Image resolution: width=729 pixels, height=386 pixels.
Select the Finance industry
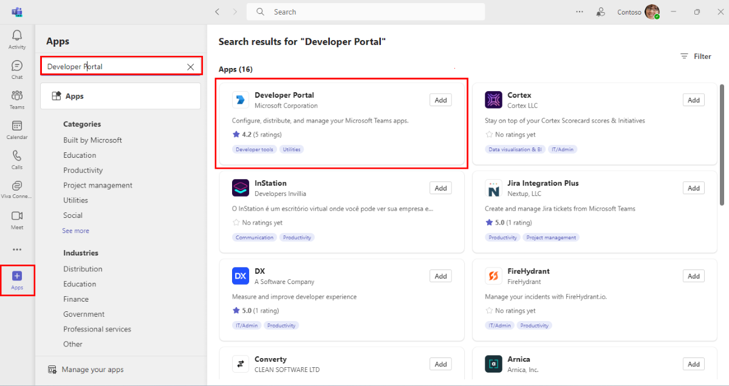(x=76, y=299)
